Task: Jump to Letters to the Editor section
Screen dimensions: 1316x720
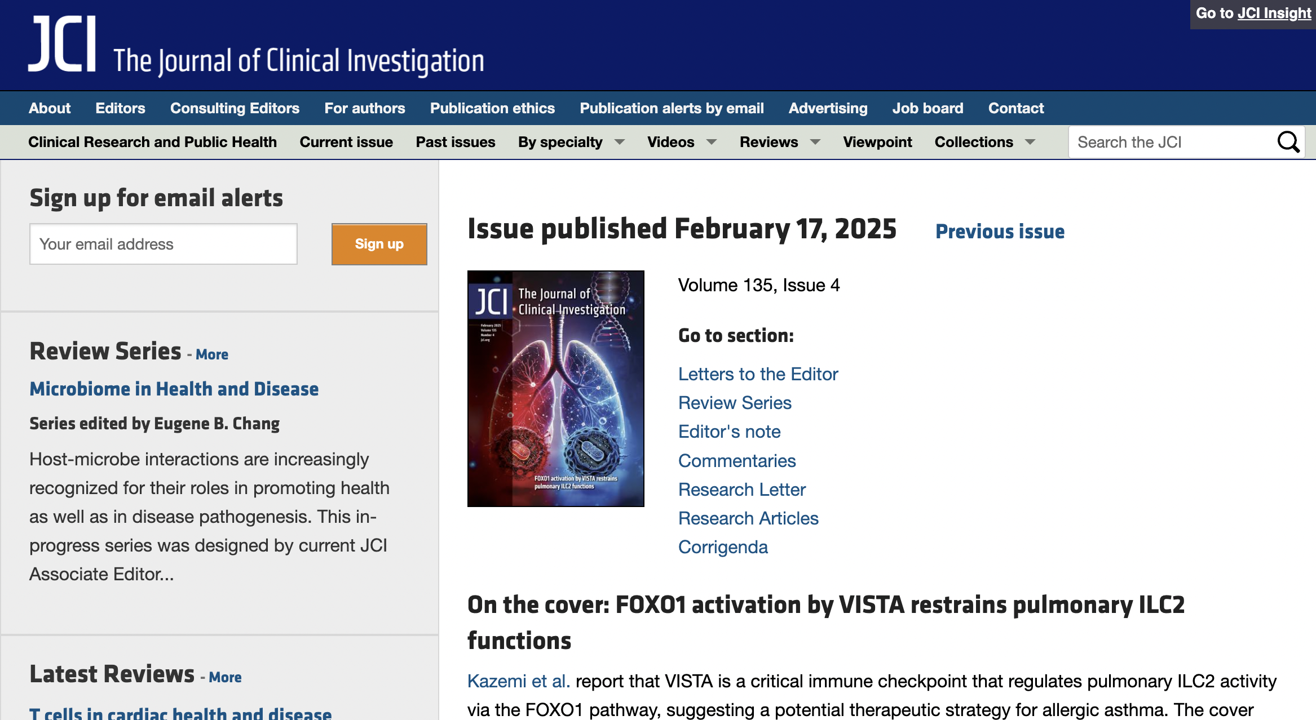Action: [758, 374]
